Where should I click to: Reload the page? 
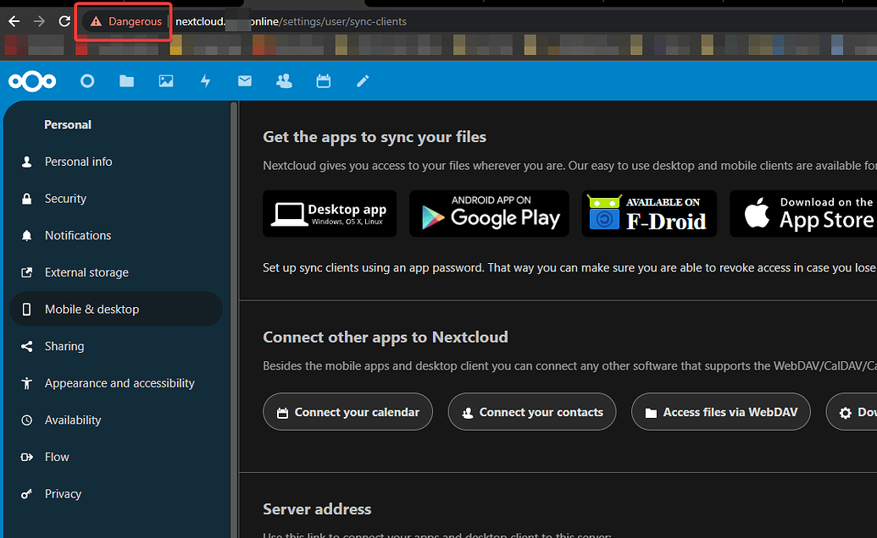point(64,21)
